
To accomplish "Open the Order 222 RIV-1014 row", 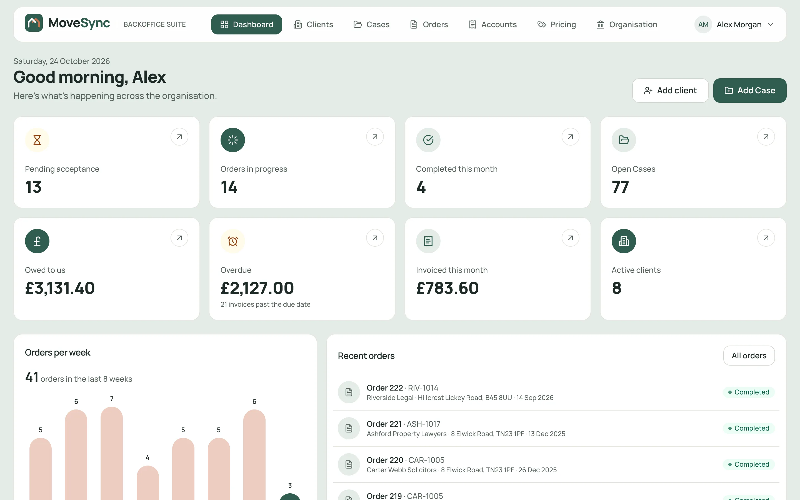I will [x=556, y=392].
